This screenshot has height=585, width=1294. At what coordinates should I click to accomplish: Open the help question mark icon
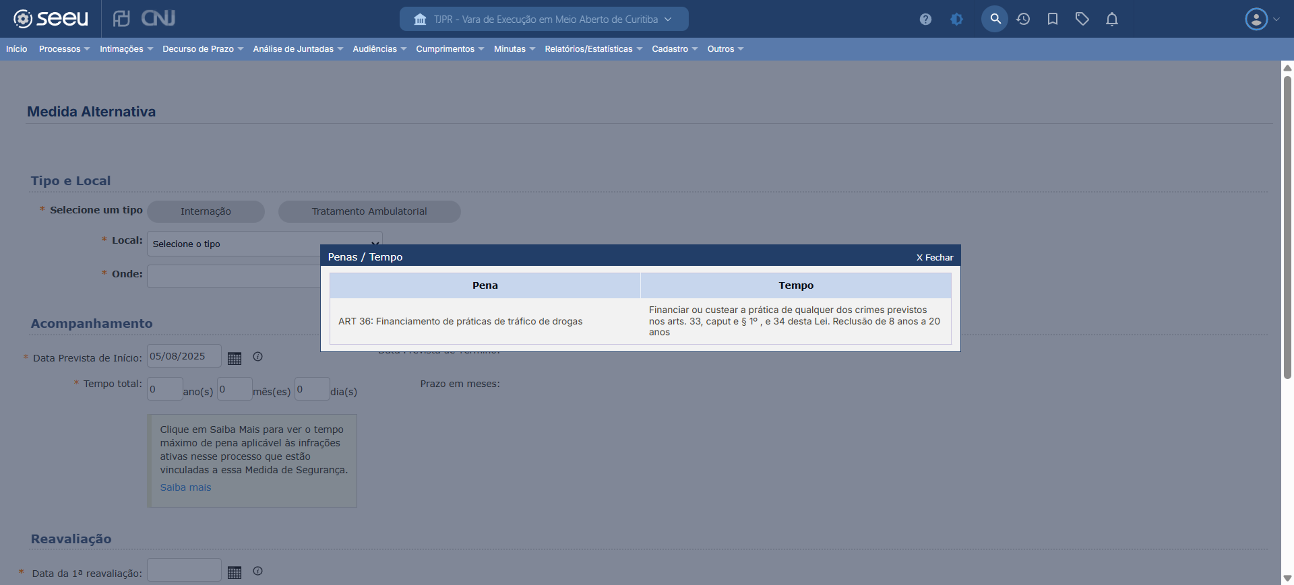[925, 19]
